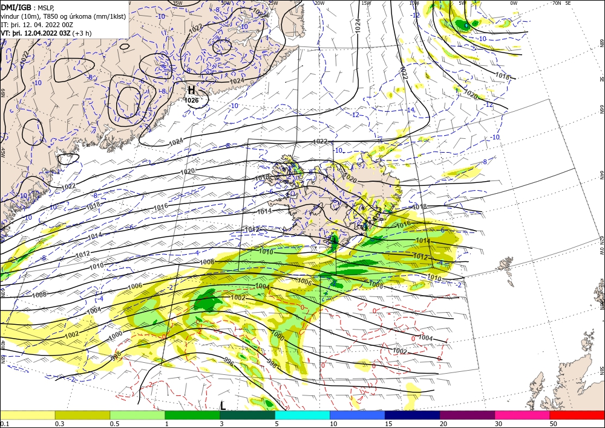This screenshot has width=605, height=428.
Task: Click the red 50+ legend color band
Action: click(577, 415)
